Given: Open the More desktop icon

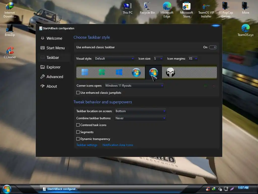Looking at the screenshot, I should [x=245, y=8].
